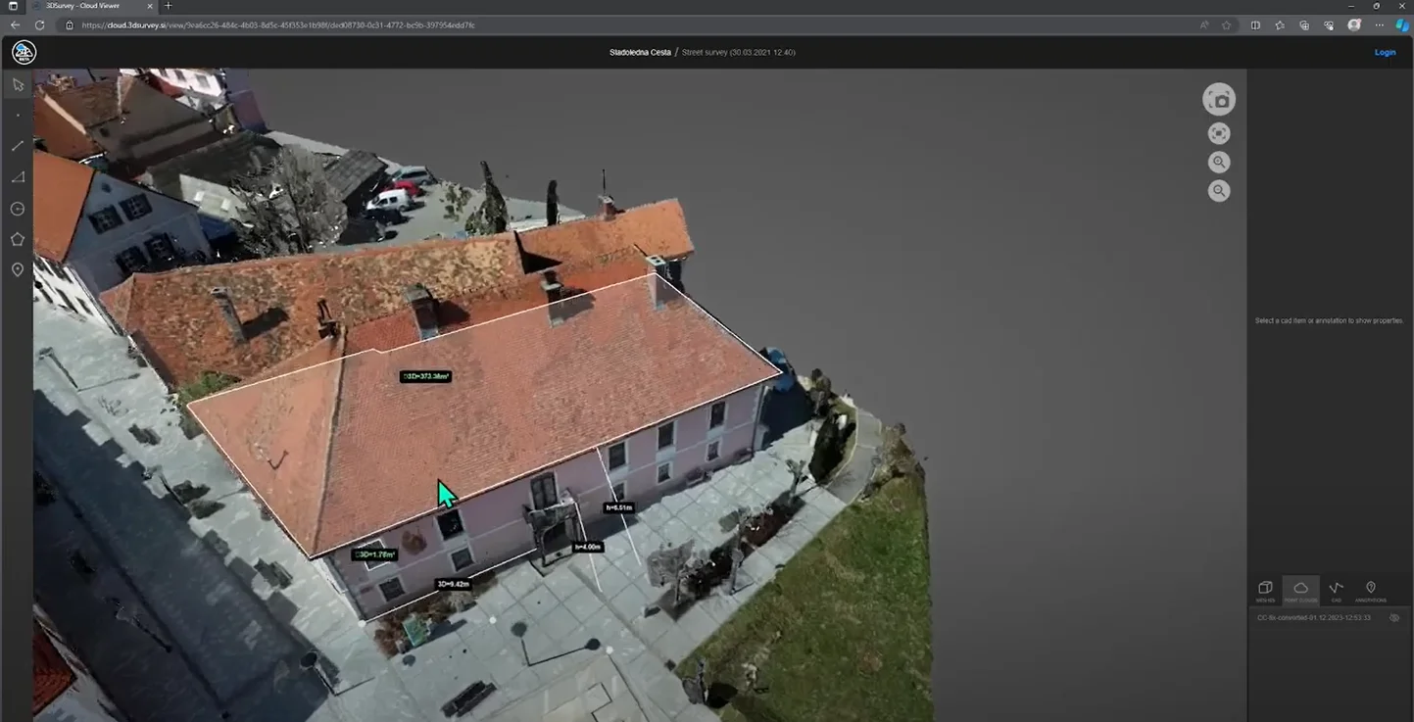Screen dimensions: 1414x722
Task: Select the polygon area measurement tool
Action: click(x=17, y=239)
